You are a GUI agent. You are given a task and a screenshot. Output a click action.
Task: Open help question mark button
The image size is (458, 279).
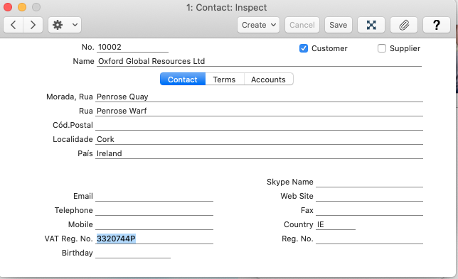[437, 25]
